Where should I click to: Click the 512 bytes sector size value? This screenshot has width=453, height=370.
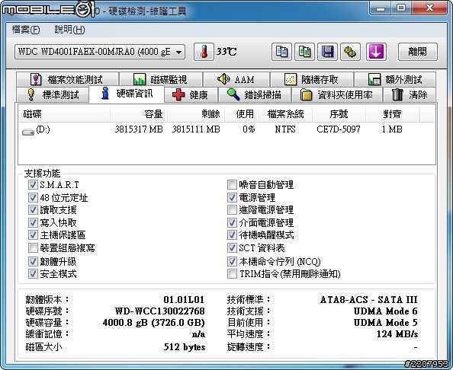[x=185, y=346]
